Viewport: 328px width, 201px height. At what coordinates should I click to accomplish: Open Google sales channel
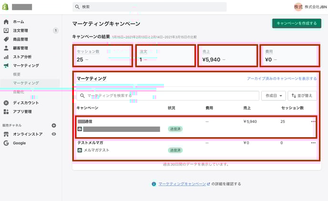click(x=20, y=143)
